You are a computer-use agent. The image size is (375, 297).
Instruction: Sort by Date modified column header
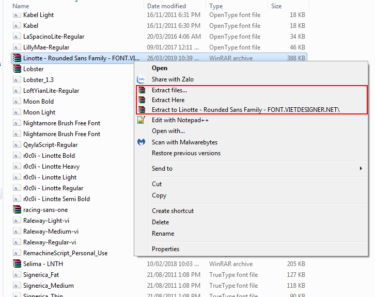pos(167,6)
